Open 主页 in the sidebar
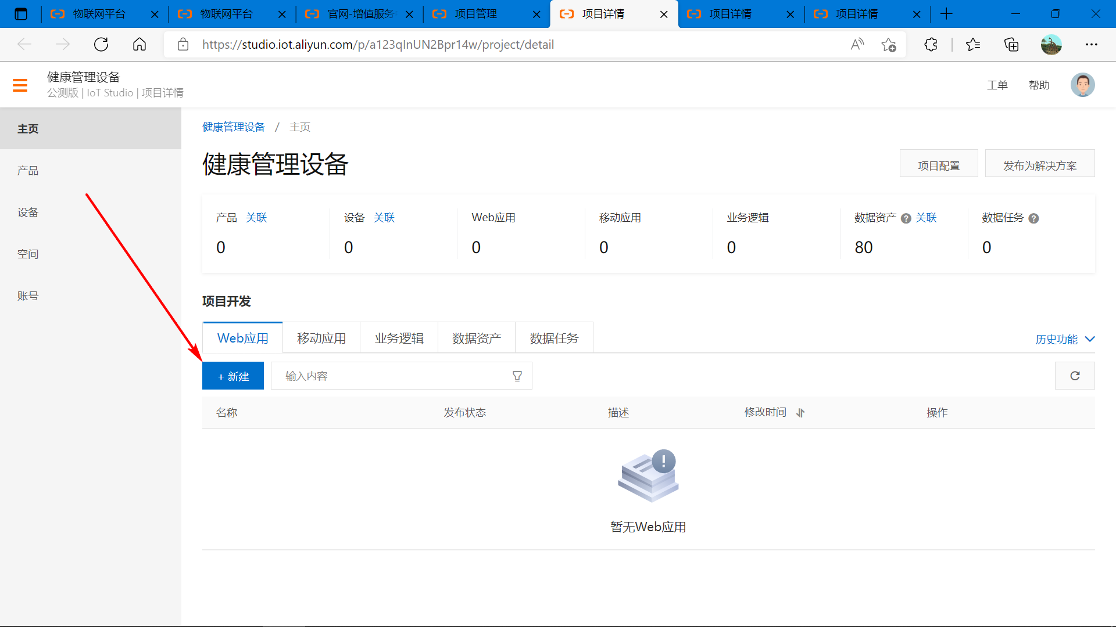The width and height of the screenshot is (1116, 627). pos(91,128)
